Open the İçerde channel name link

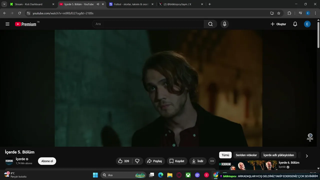coord(20,159)
